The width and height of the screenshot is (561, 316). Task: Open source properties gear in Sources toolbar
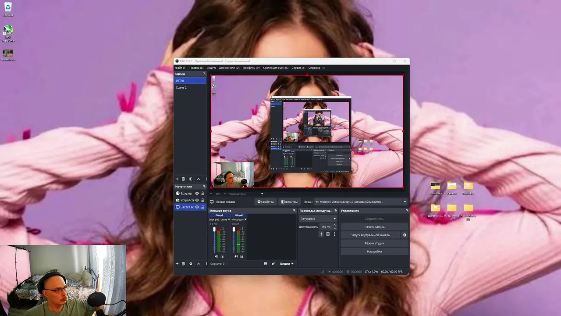(x=191, y=264)
